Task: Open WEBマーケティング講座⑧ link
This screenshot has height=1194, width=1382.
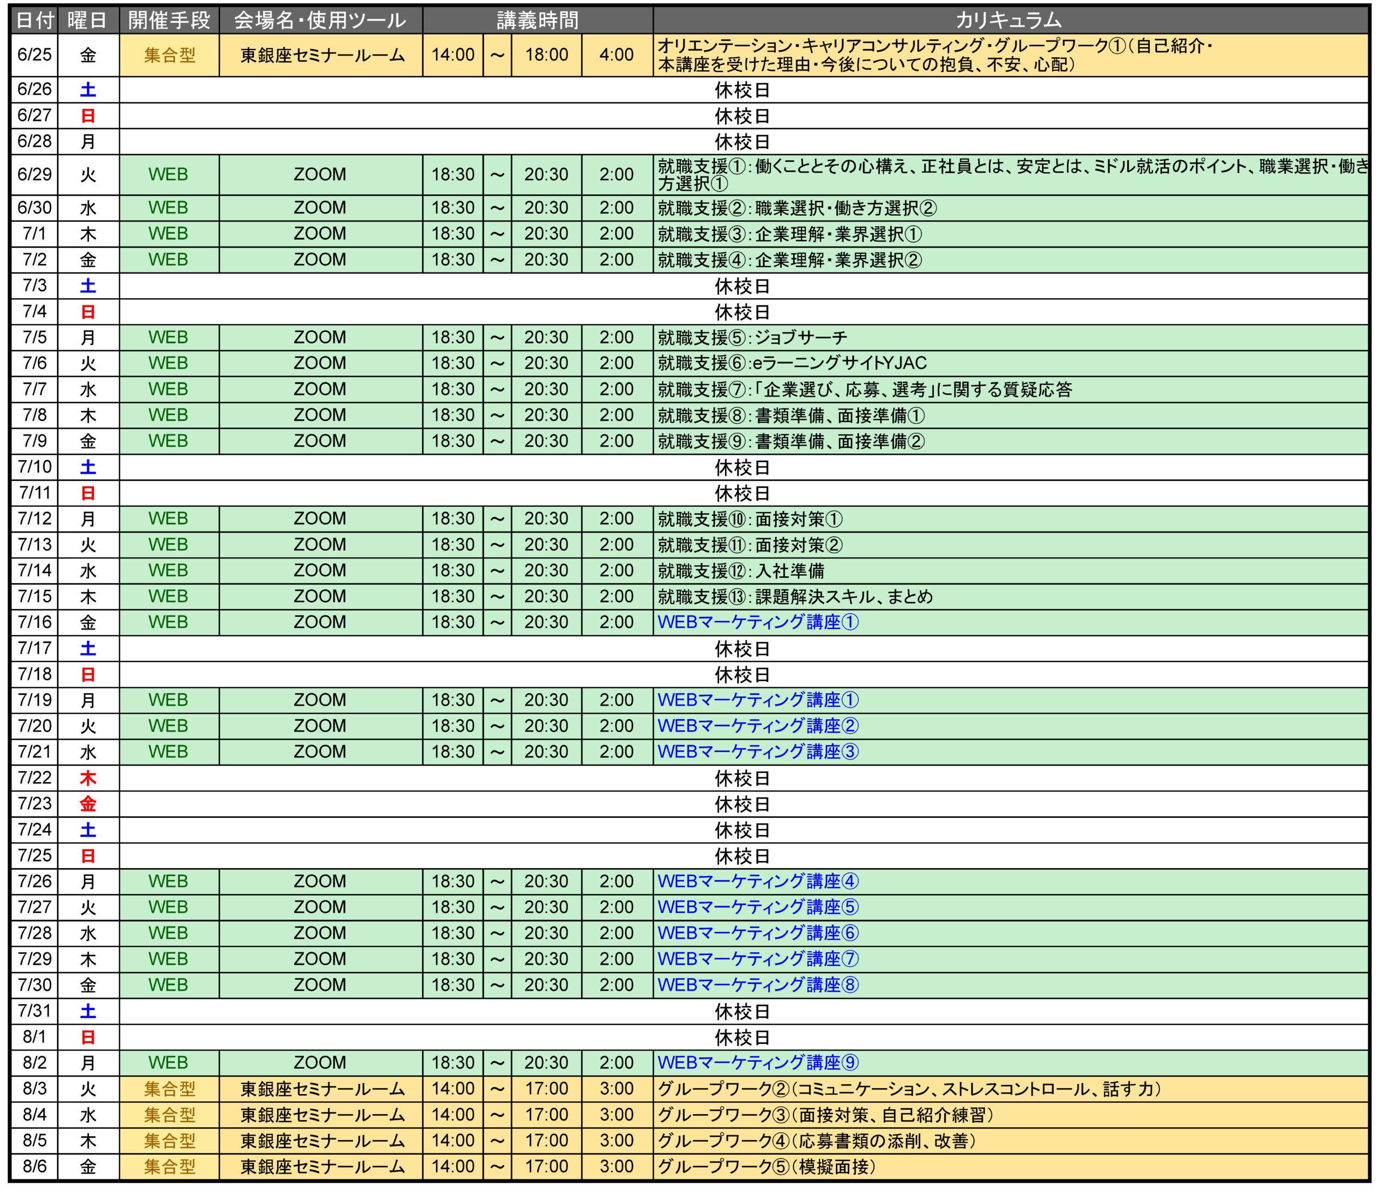Action: point(758,985)
